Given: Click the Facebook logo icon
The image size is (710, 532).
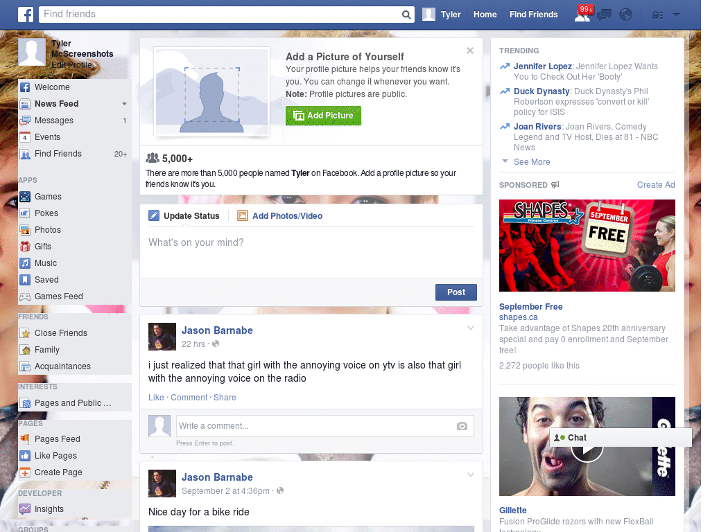Looking at the screenshot, I should (x=26, y=15).
